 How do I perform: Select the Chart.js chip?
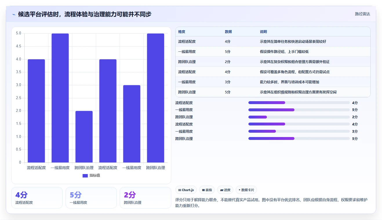pyautogui.click(x=186, y=190)
